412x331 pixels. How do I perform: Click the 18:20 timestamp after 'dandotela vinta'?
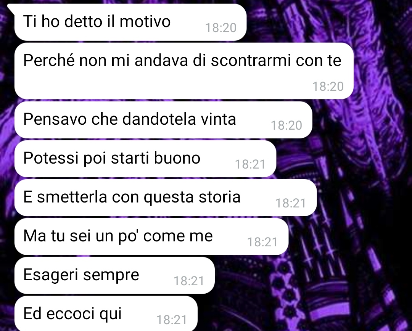286,125
